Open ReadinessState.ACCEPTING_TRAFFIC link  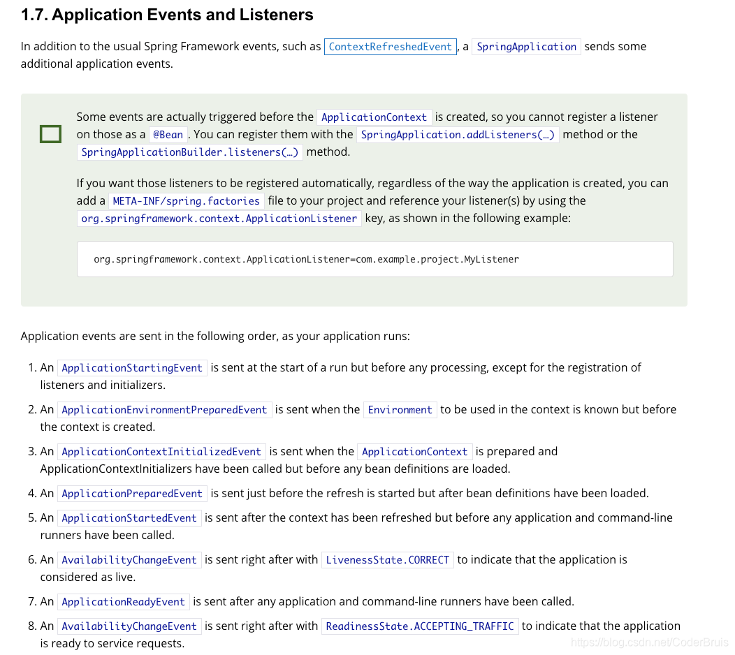tap(420, 626)
